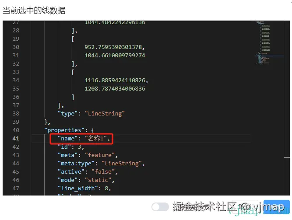Click the white 取消 cancel button
The image size is (292, 220).
245,207
